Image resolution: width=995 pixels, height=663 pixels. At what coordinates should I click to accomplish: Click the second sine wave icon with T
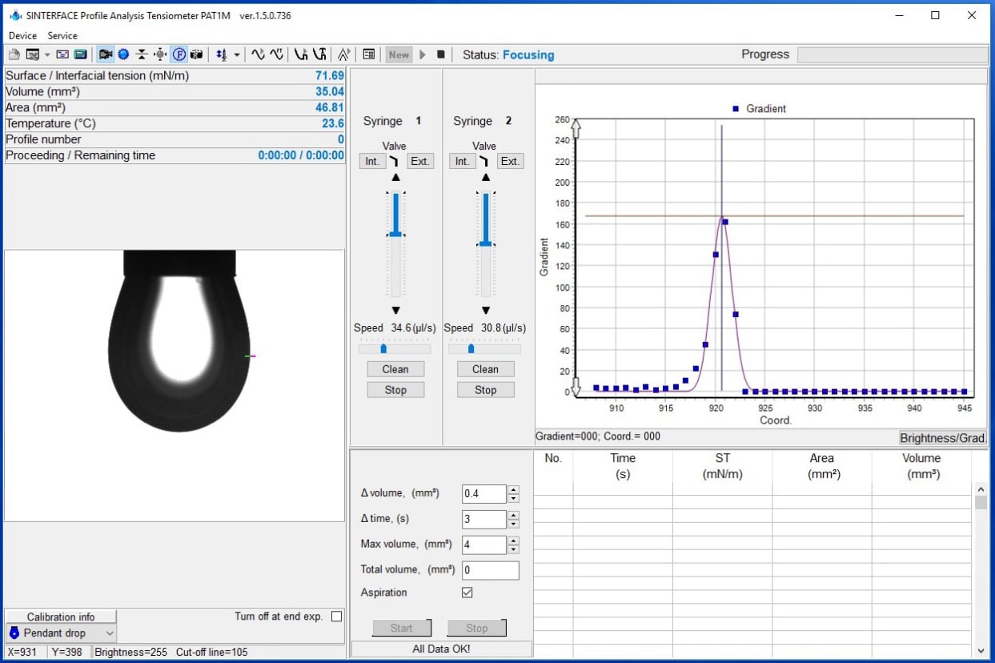coord(277,54)
